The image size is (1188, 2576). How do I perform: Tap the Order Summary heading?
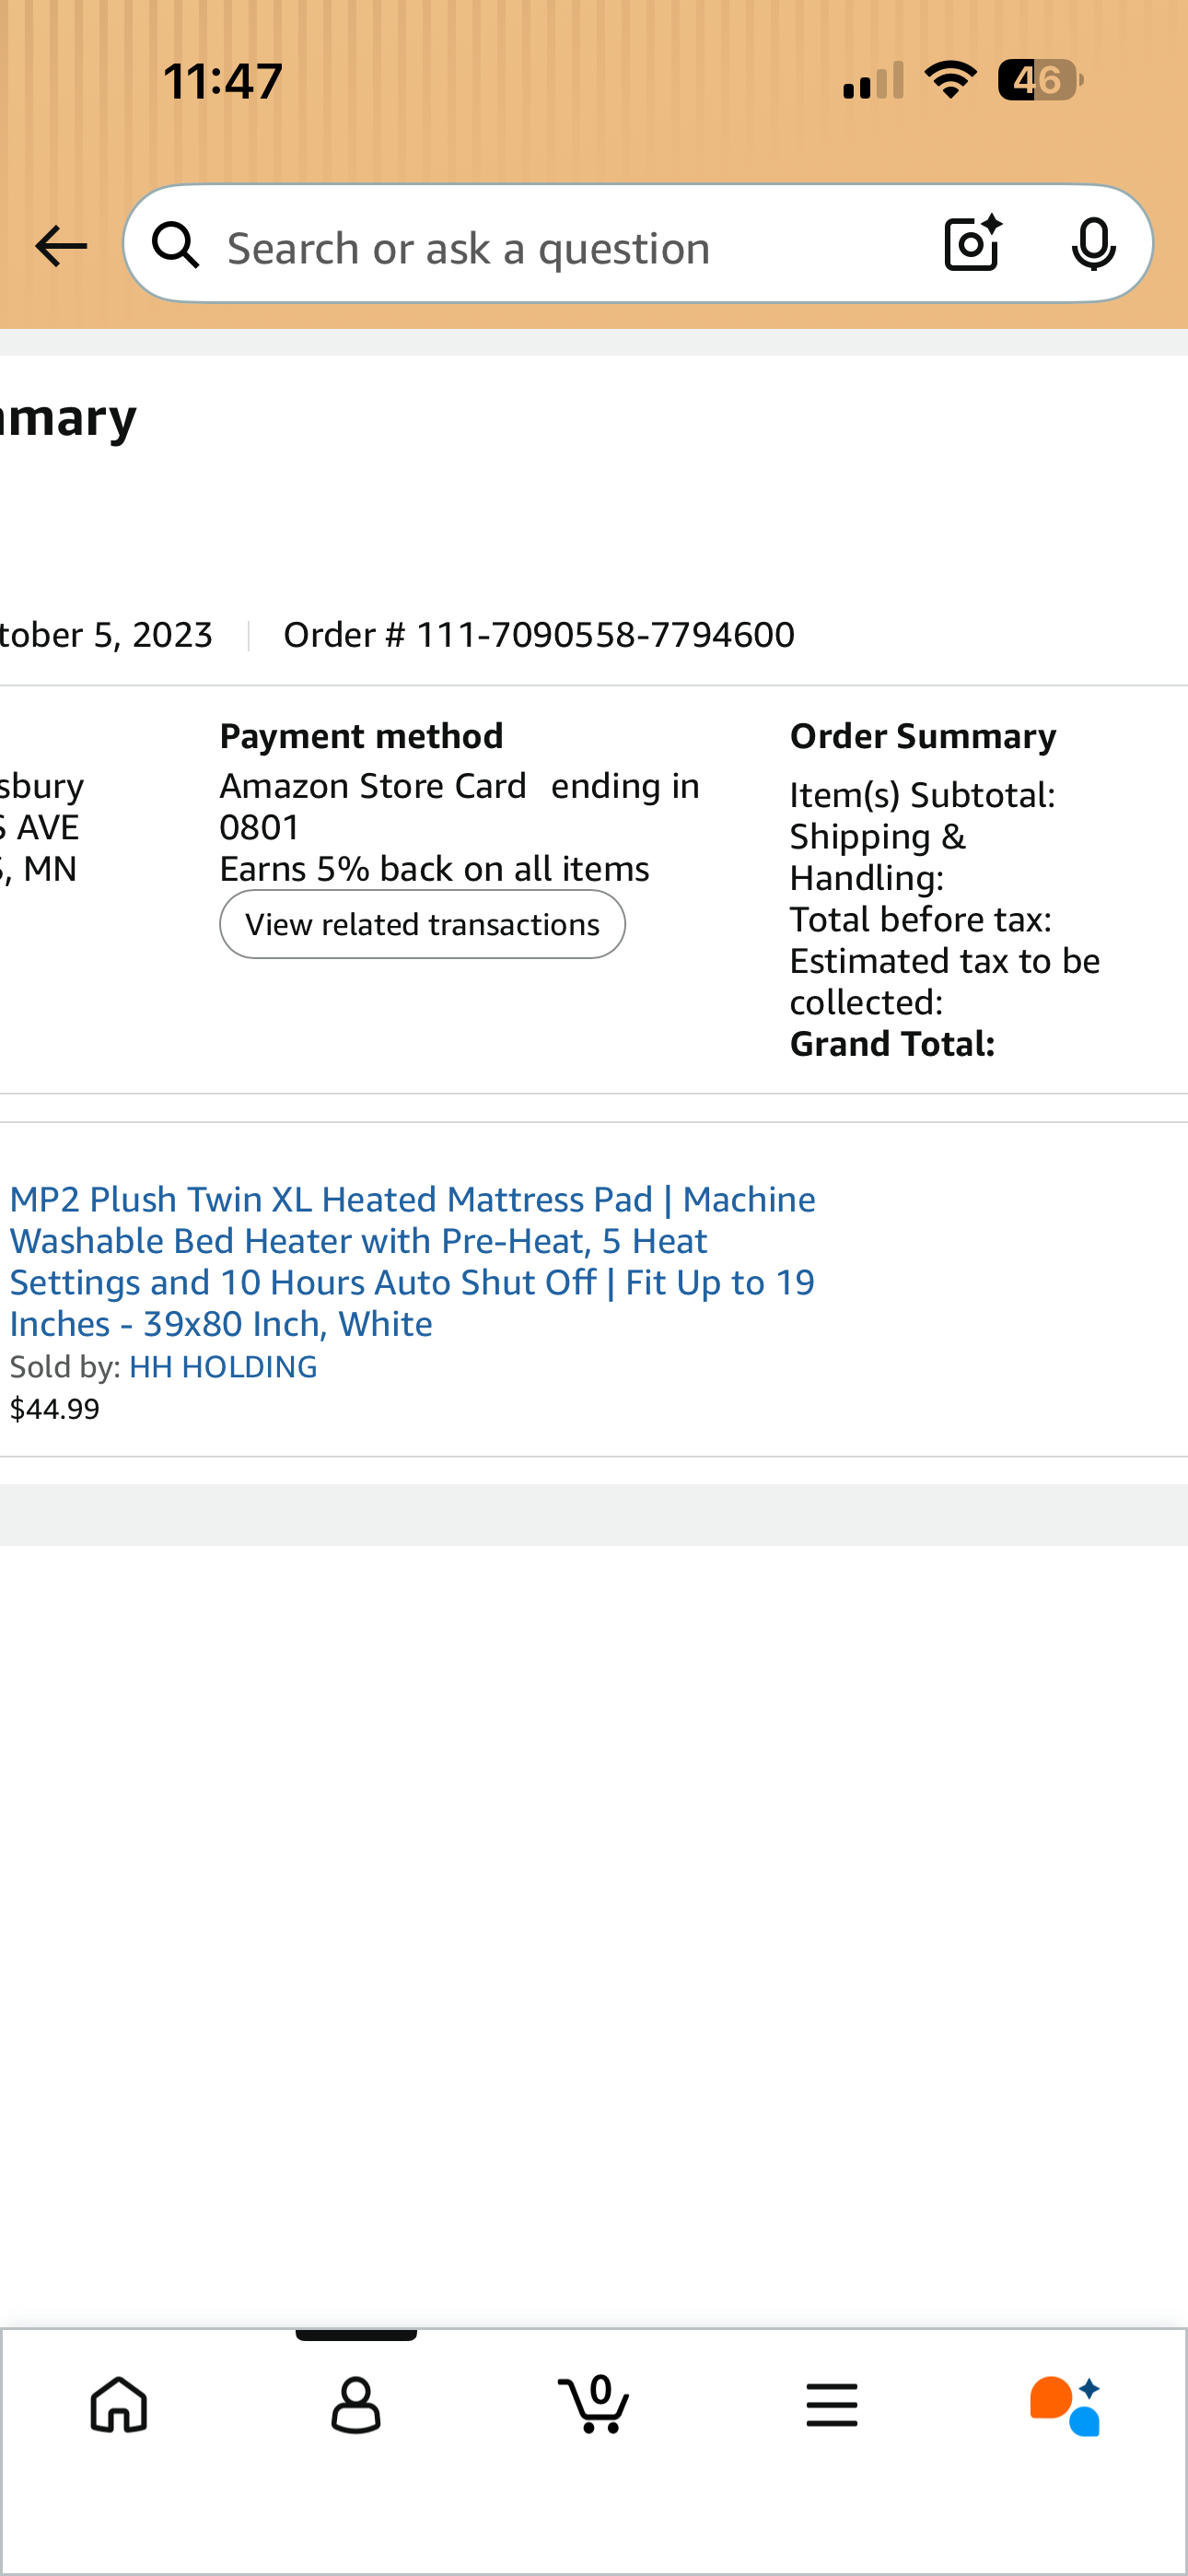[x=922, y=736]
